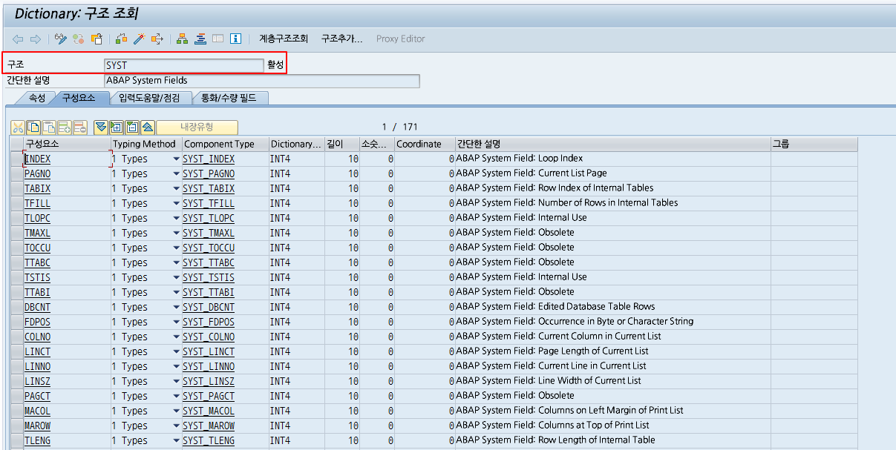Open the SYST_INDEX component type link

(209, 159)
